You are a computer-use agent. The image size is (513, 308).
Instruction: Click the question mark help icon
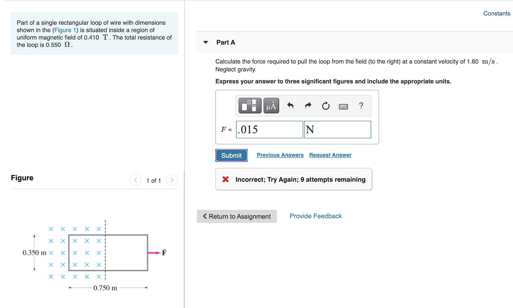click(361, 106)
